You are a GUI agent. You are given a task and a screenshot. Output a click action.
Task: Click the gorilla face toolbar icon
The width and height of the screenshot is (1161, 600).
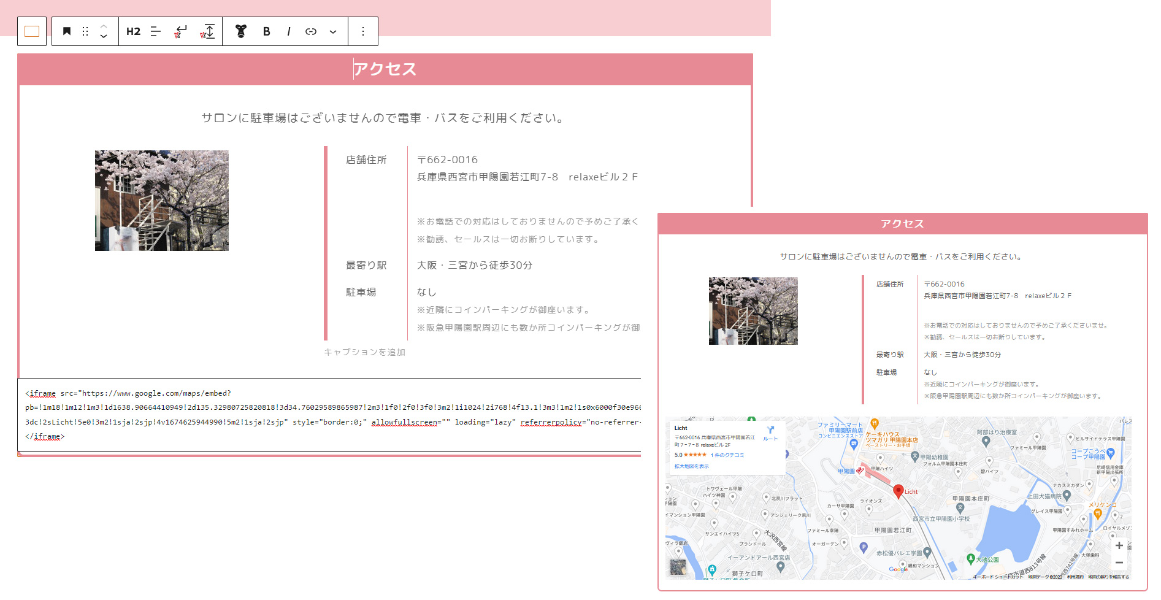point(241,31)
